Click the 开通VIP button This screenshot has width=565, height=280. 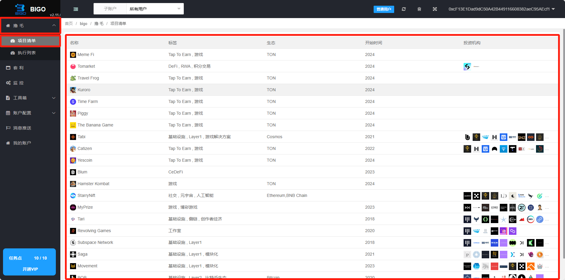click(x=30, y=269)
